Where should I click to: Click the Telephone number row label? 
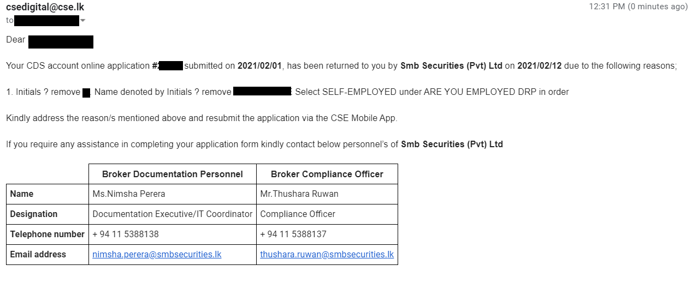pyautogui.click(x=47, y=234)
